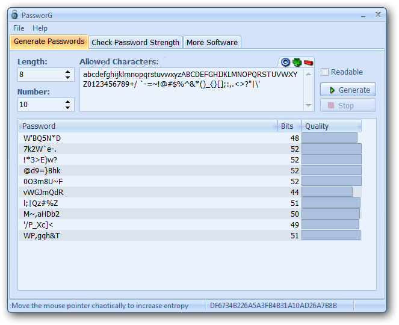Click the mouse pointer entropy status message
Viewport: 399px width, 325px height.
100,305
